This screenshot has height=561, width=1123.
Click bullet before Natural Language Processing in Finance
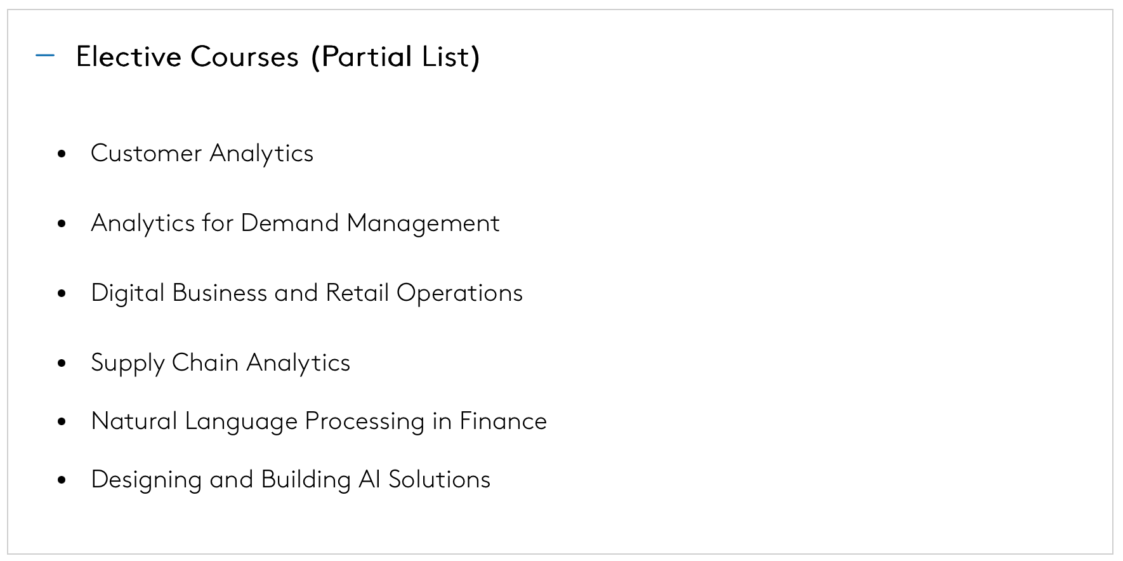pyautogui.click(x=62, y=421)
